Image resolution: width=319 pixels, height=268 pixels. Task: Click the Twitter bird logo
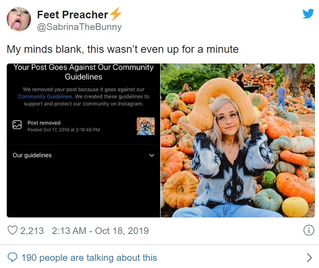pos(308,13)
